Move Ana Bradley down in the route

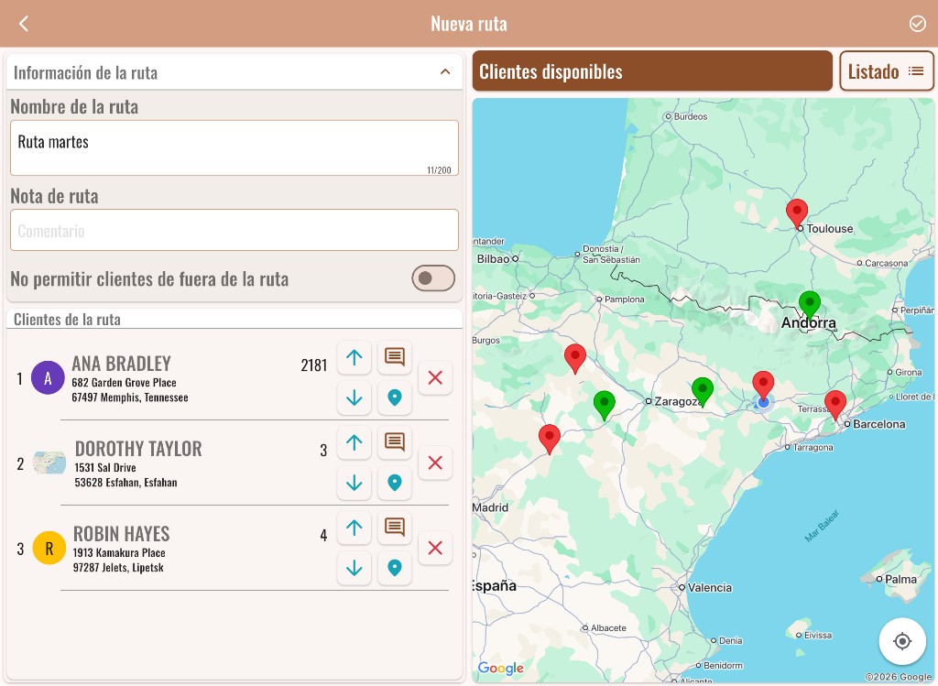click(354, 397)
